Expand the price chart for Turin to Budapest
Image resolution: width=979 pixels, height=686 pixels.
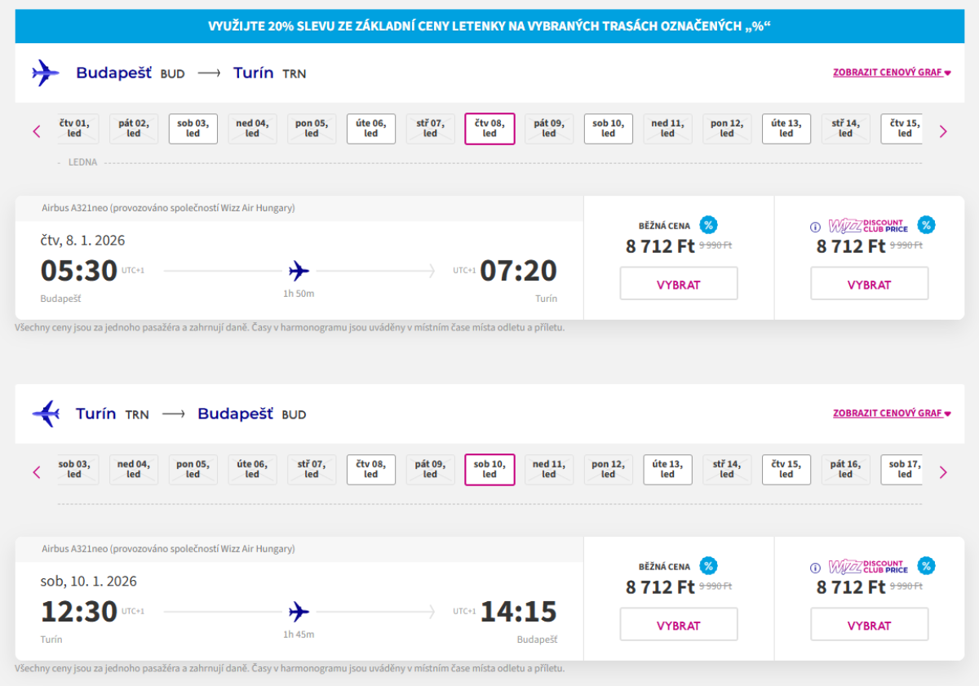892,414
